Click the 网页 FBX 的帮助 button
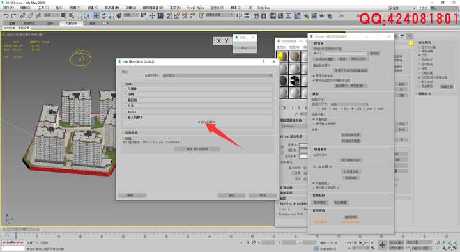This screenshot has width=460, height=252. (x=197, y=149)
